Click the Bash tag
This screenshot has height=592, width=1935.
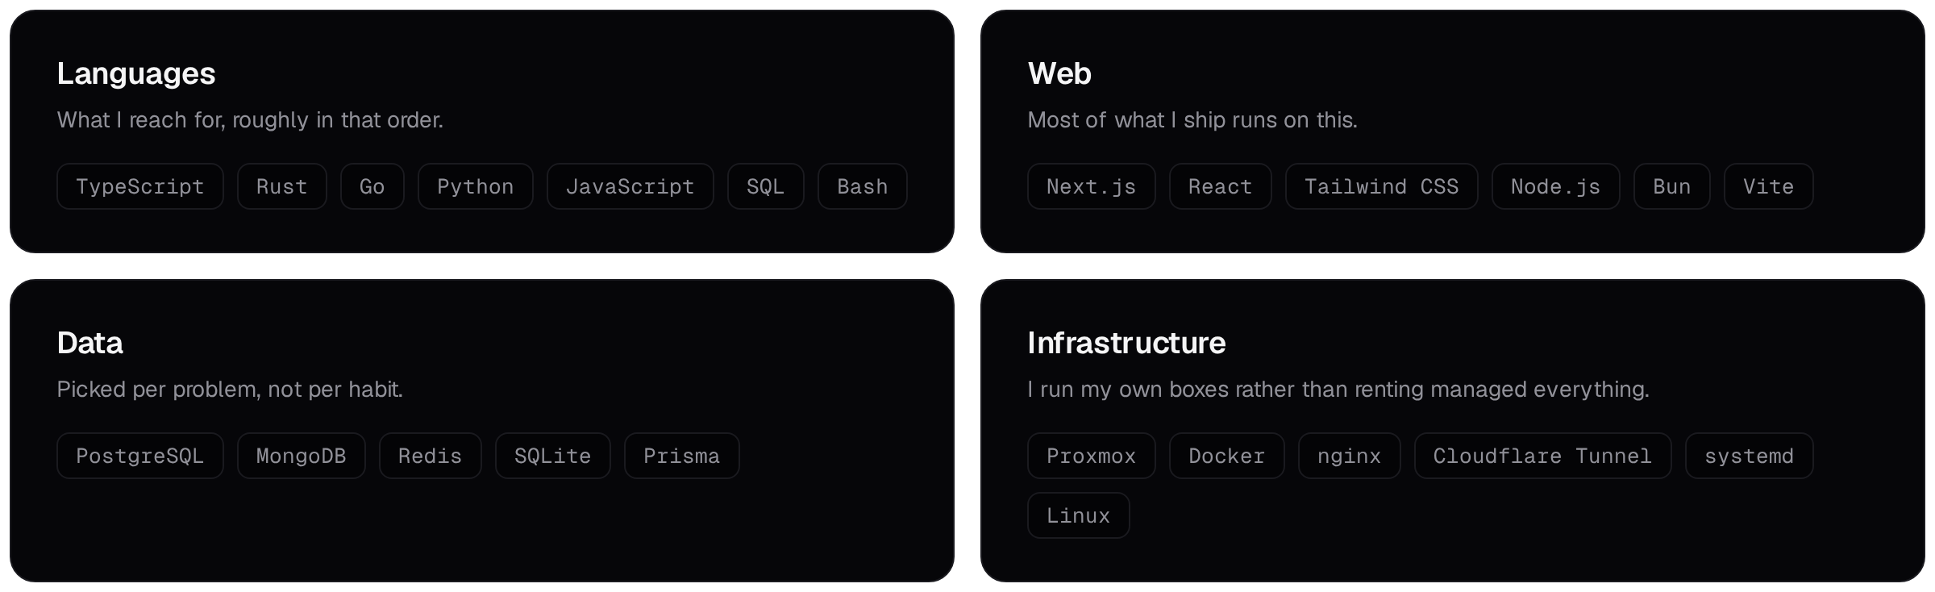point(863,186)
